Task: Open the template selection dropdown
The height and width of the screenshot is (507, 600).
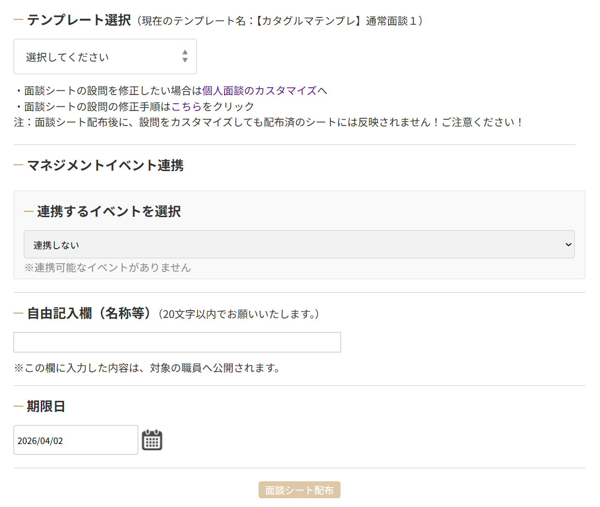Action: (105, 57)
